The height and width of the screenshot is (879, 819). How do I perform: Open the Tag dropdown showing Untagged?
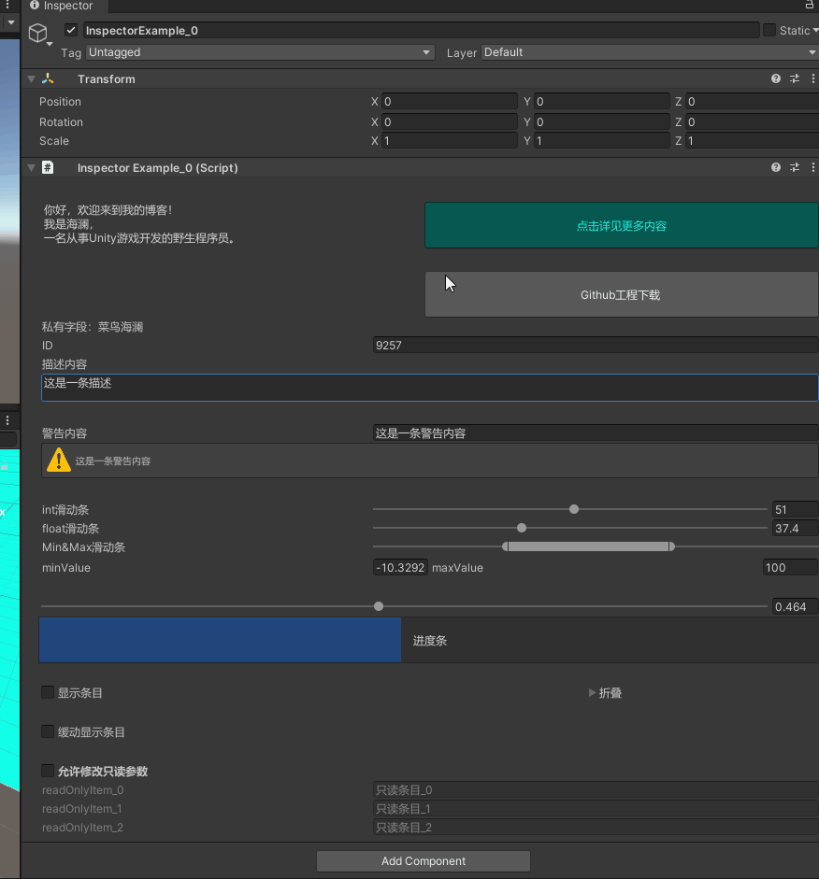pyautogui.click(x=260, y=52)
